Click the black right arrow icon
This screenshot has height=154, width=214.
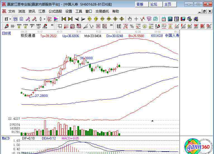pyautogui.click(x=83, y=19)
